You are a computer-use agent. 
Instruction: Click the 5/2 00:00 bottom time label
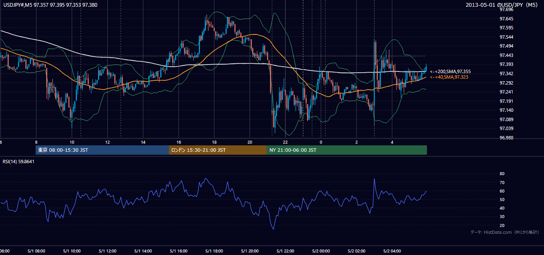321,251
